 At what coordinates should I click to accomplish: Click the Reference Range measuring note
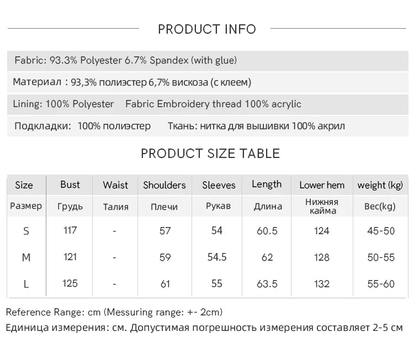point(114,312)
